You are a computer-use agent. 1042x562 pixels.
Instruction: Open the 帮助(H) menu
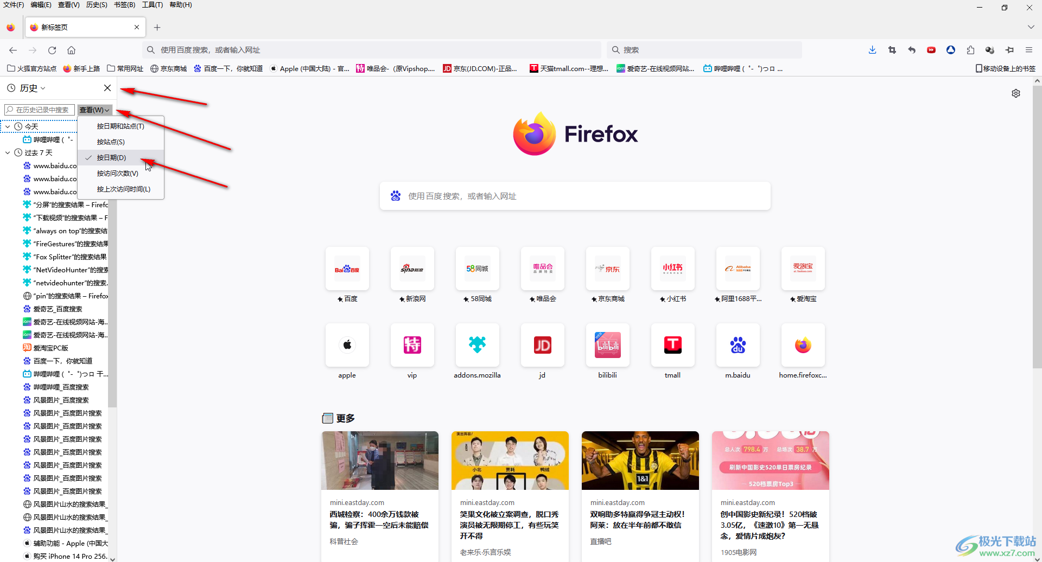tap(181, 5)
